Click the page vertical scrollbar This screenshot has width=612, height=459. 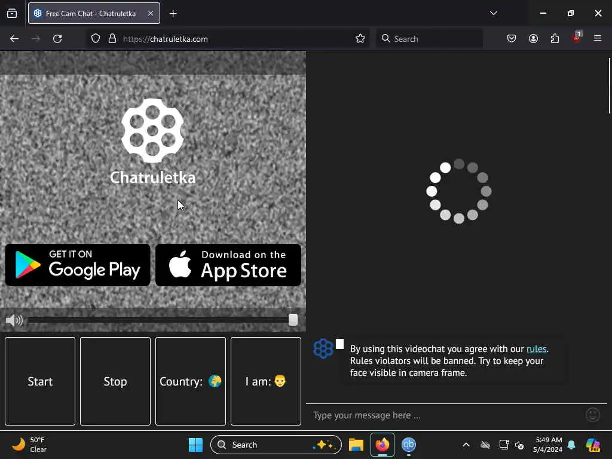609,86
